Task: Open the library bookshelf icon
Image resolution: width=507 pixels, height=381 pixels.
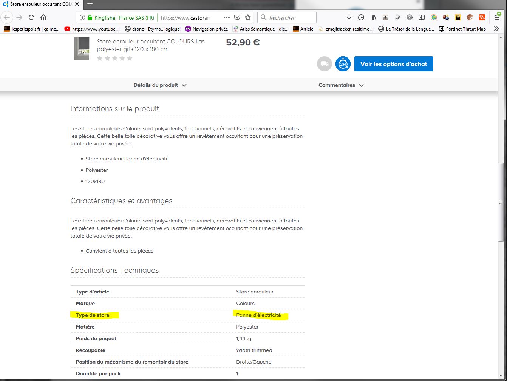Action: coord(373,17)
